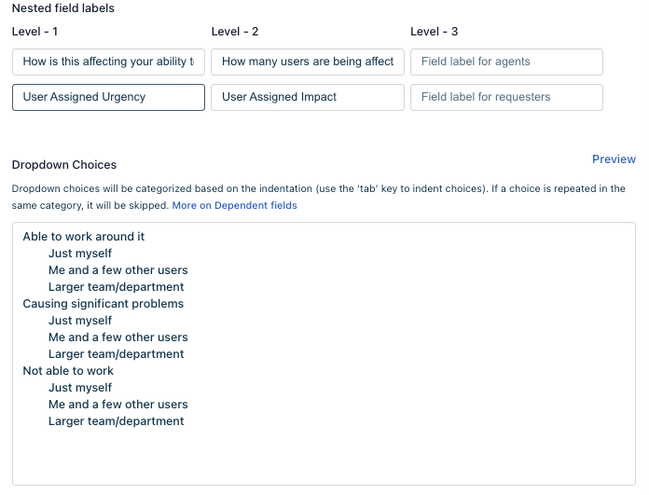
Task: Click the Field label for requesters input
Action: click(506, 97)
